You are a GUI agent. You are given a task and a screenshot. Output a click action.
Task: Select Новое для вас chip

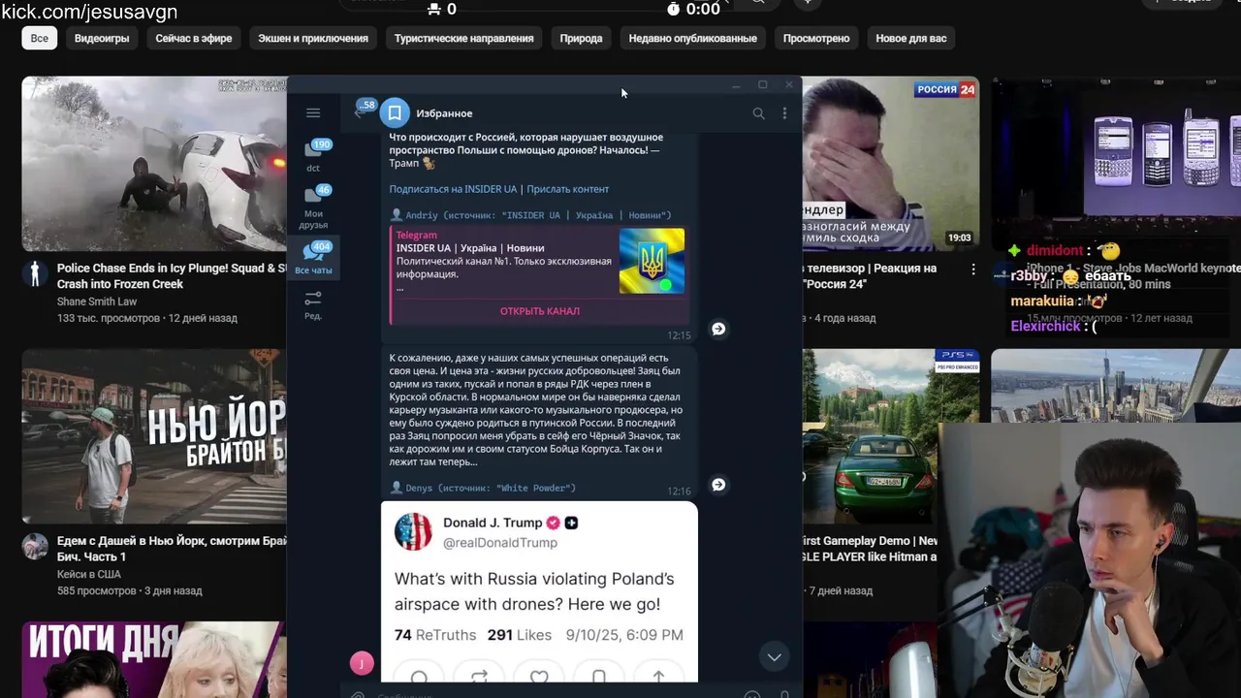coord(911,39)
